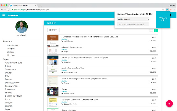Click the A New Era thumbnail
Screen dimensions: 177x111
pyautogui.click(x=53, y=60)
